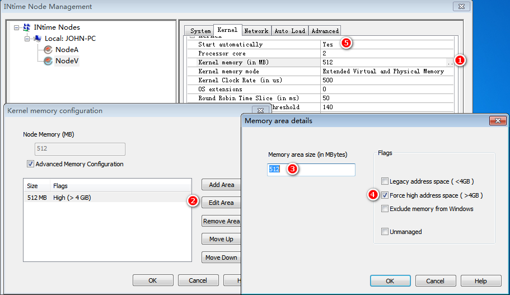Switch to the Kernel tab
Screen dimensions: 510x295
227,30
